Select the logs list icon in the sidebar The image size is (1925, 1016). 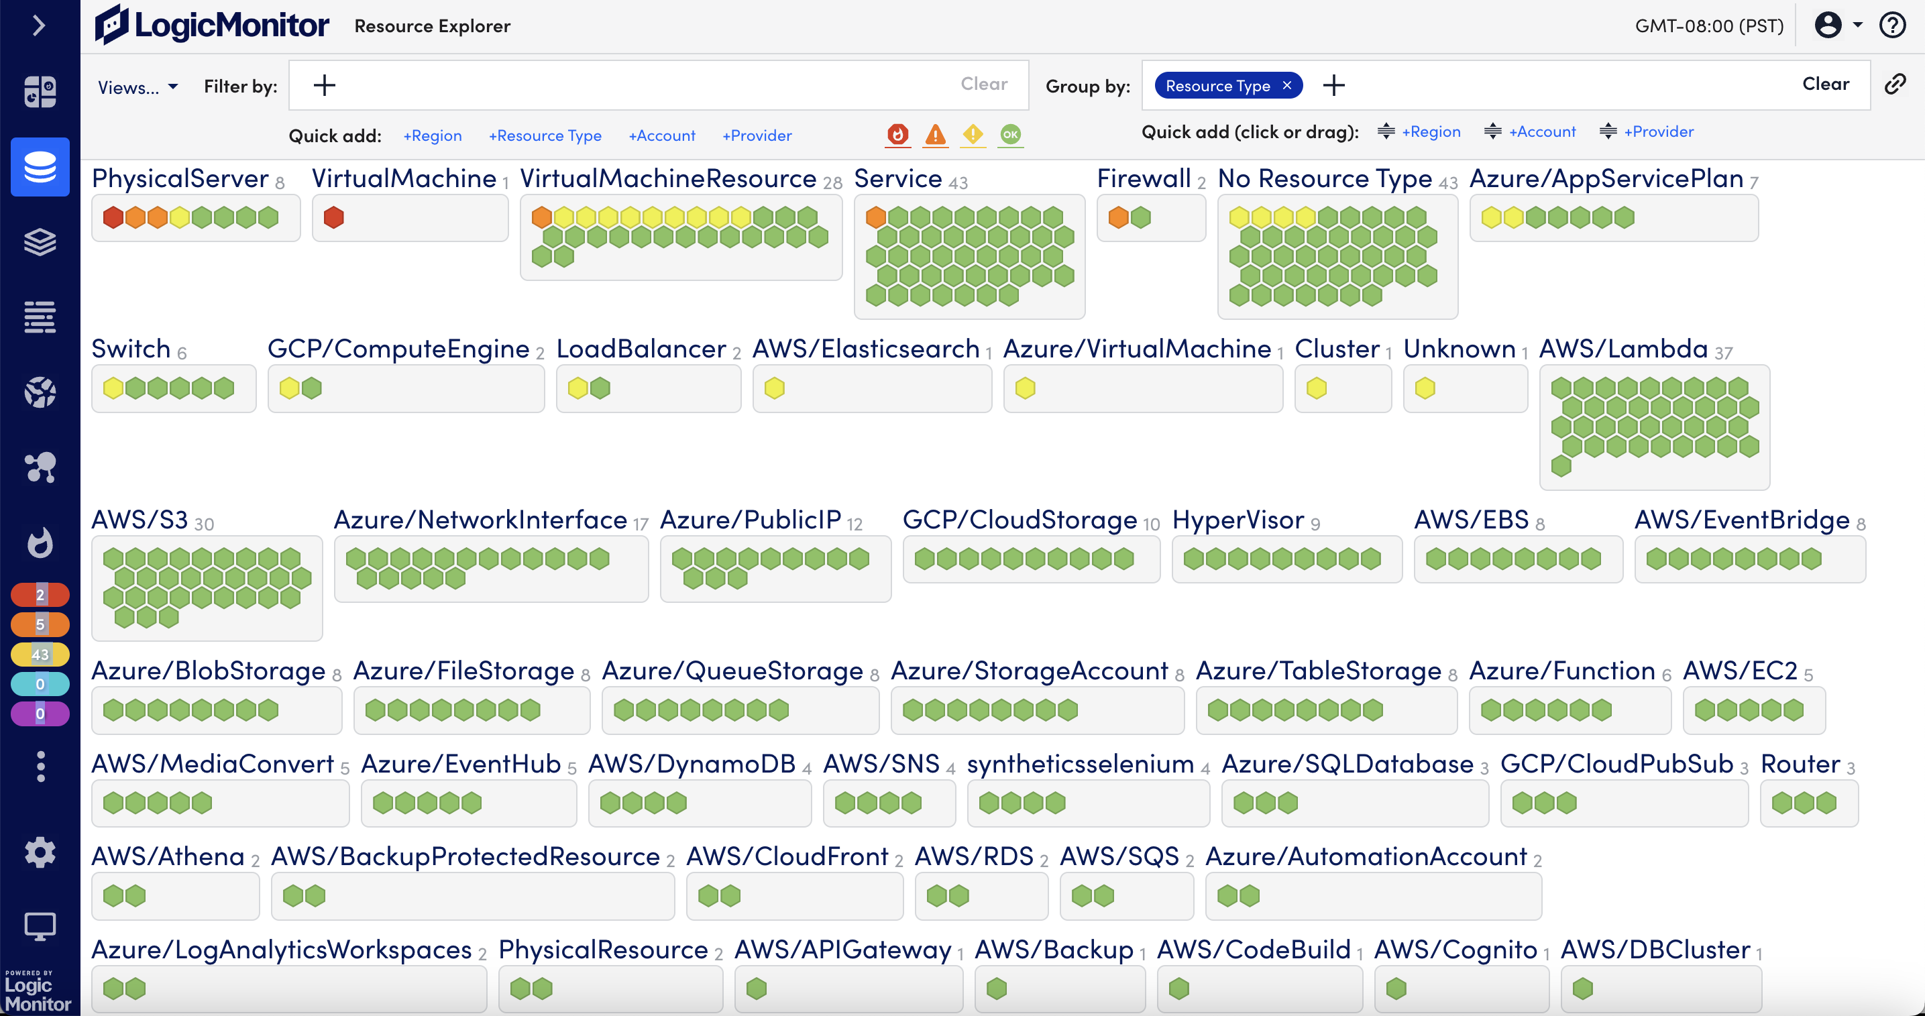click(x=40, y=317)
